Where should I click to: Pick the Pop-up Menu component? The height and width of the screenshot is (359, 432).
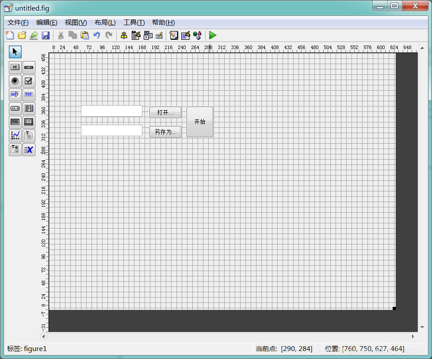15,108
